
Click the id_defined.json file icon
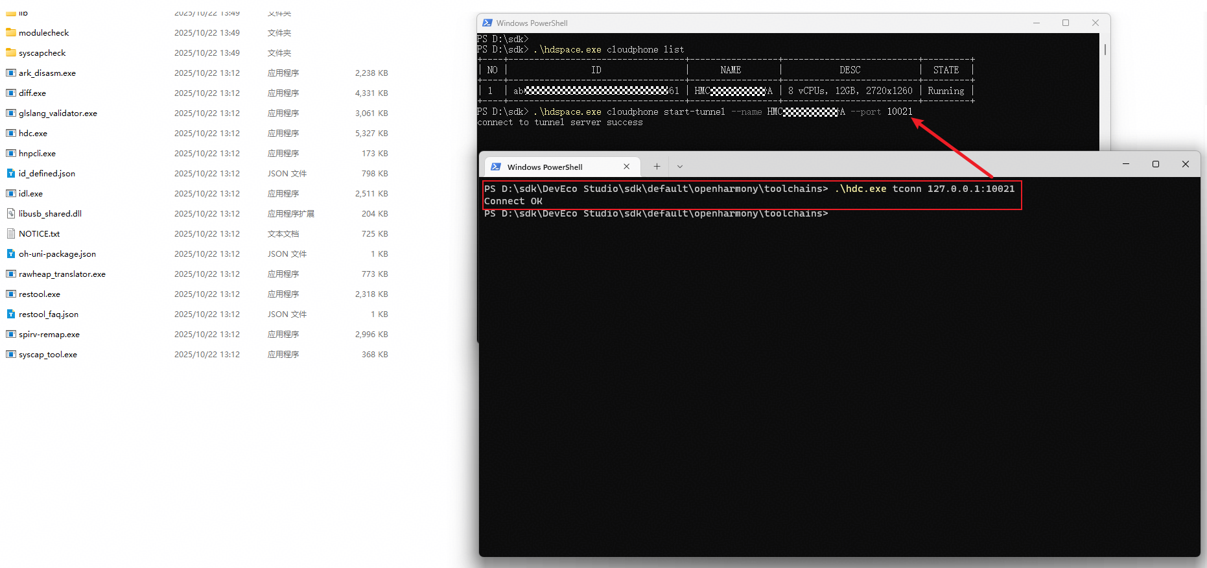(11, 173)
